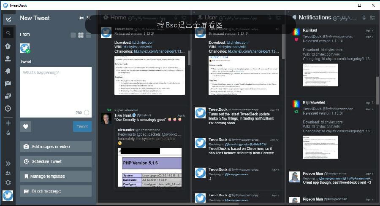Viewport: 380px width, 206px height.
Task: Open the changelog link in Home column
Action: (159, 51)
